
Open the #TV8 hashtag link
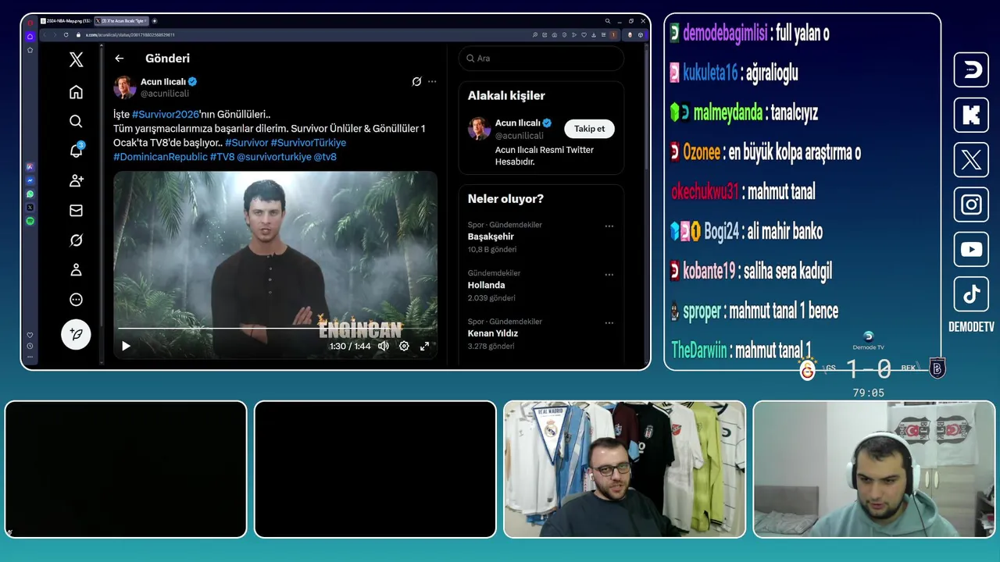(222, 157)
